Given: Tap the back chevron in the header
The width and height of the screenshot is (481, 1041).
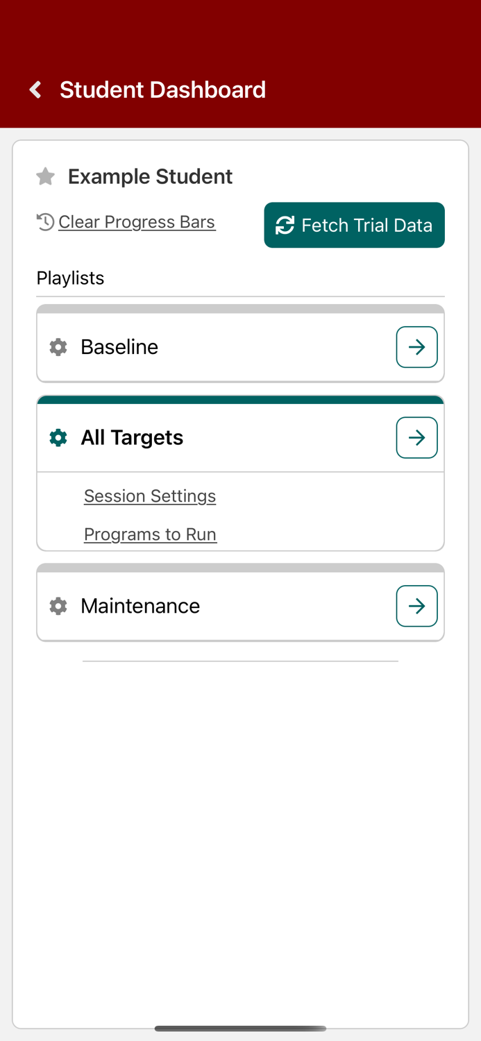Looking at the screenshot, I should tap(34, 90).
